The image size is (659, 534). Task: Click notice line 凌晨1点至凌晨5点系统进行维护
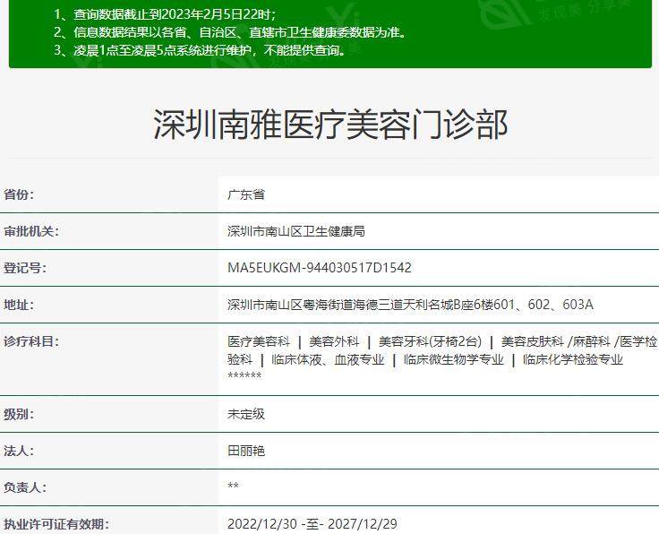[x=201, y=50]
